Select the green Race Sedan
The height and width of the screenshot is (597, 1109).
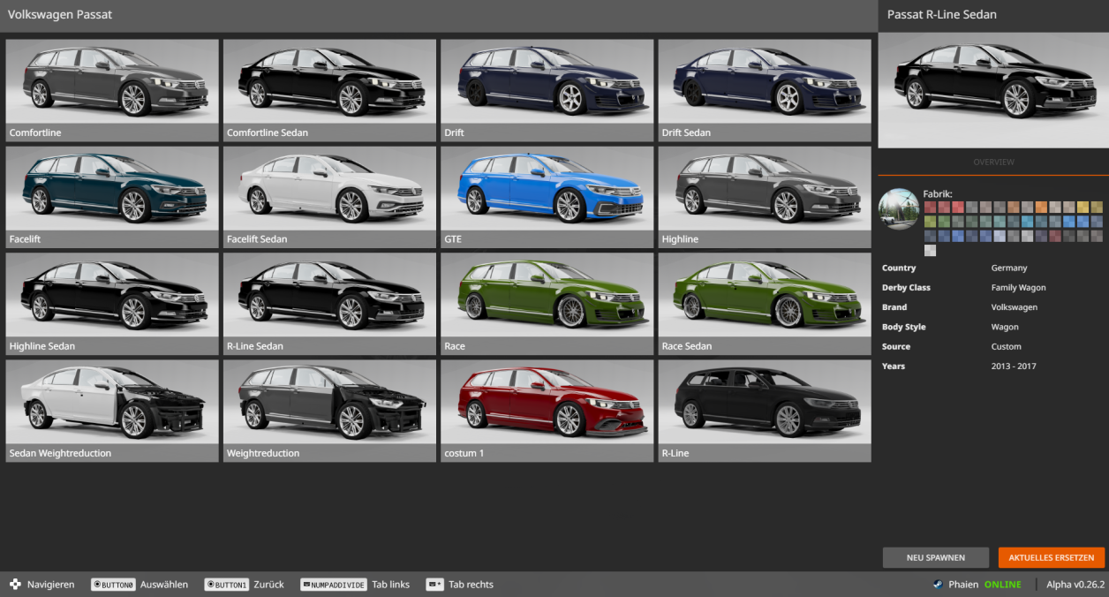click(765, 304)
